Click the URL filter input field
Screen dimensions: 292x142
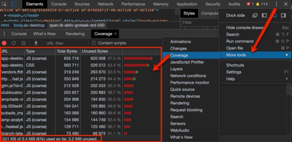pyautogui.click(x=66, y=43)
